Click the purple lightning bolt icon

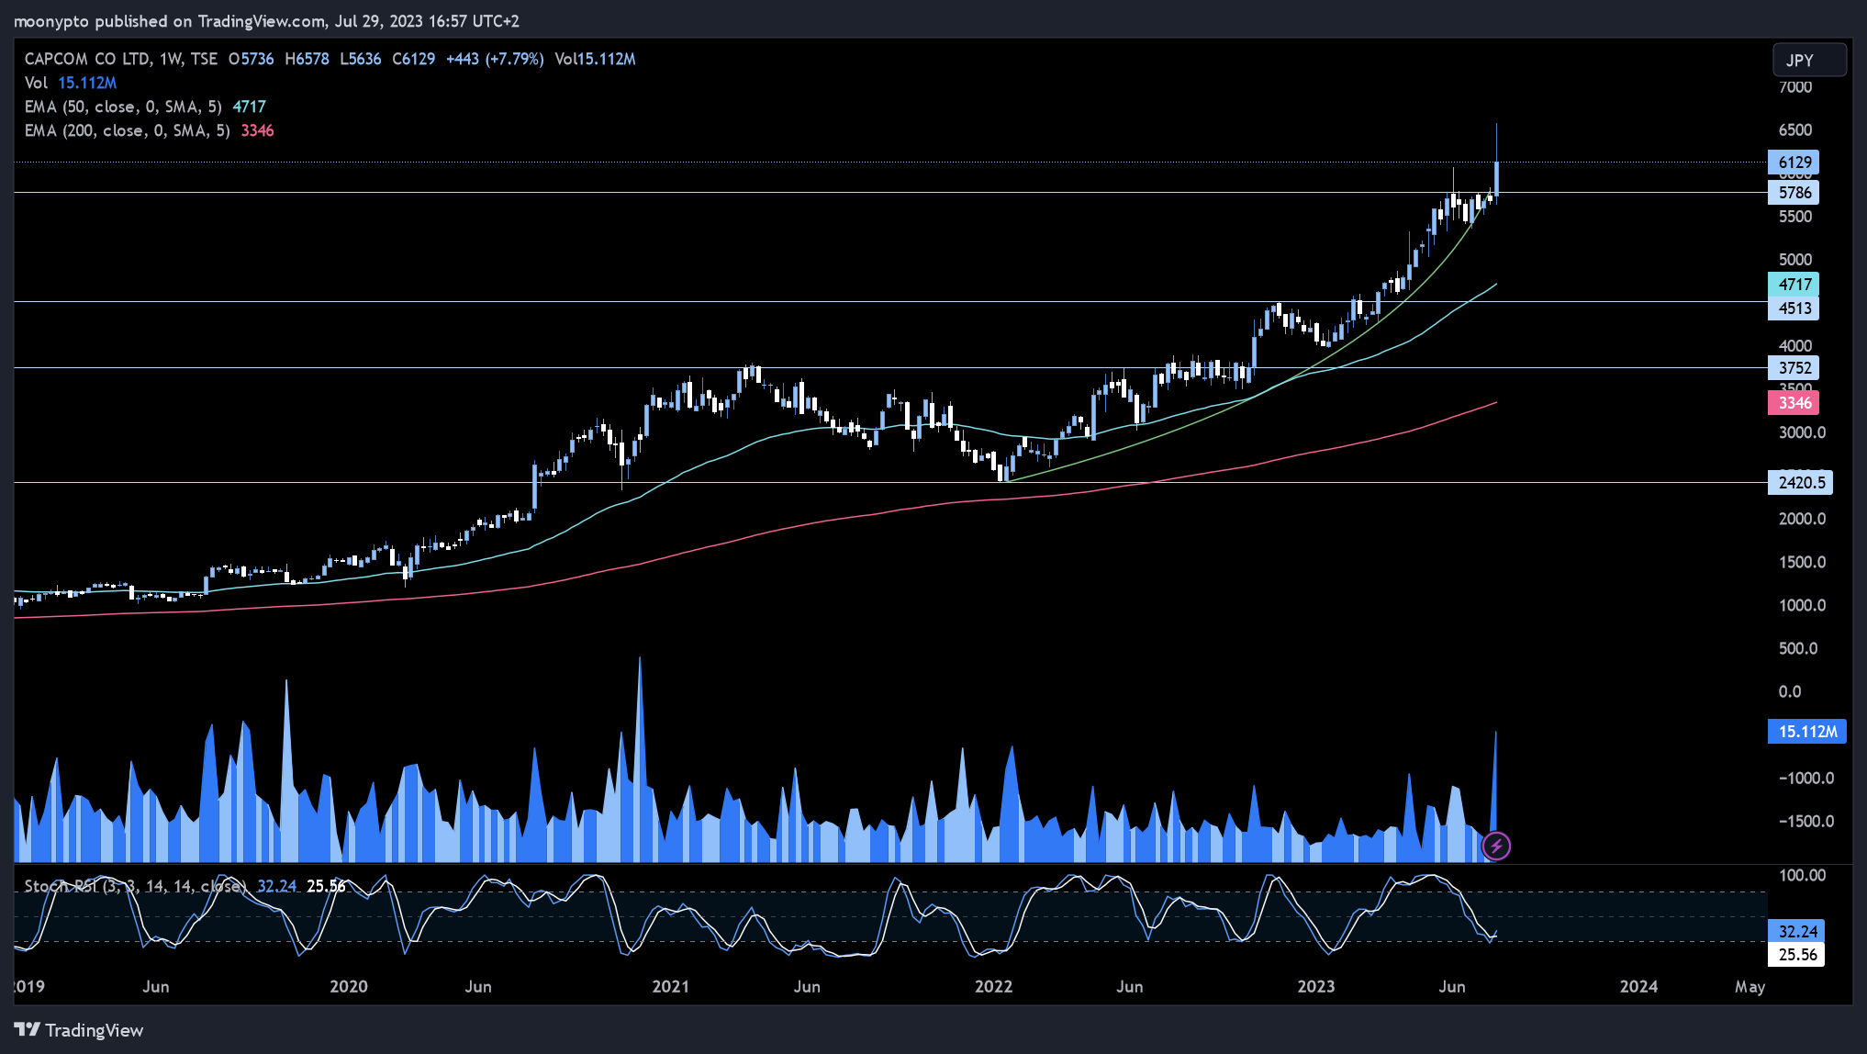pyautogui.click(x=1496, y=846)
